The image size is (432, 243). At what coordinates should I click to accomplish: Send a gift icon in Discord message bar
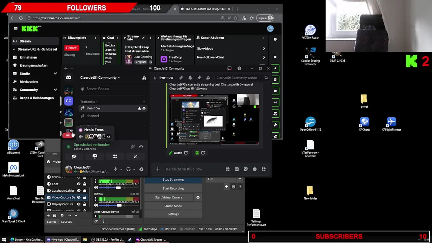[x=227, y=169]
